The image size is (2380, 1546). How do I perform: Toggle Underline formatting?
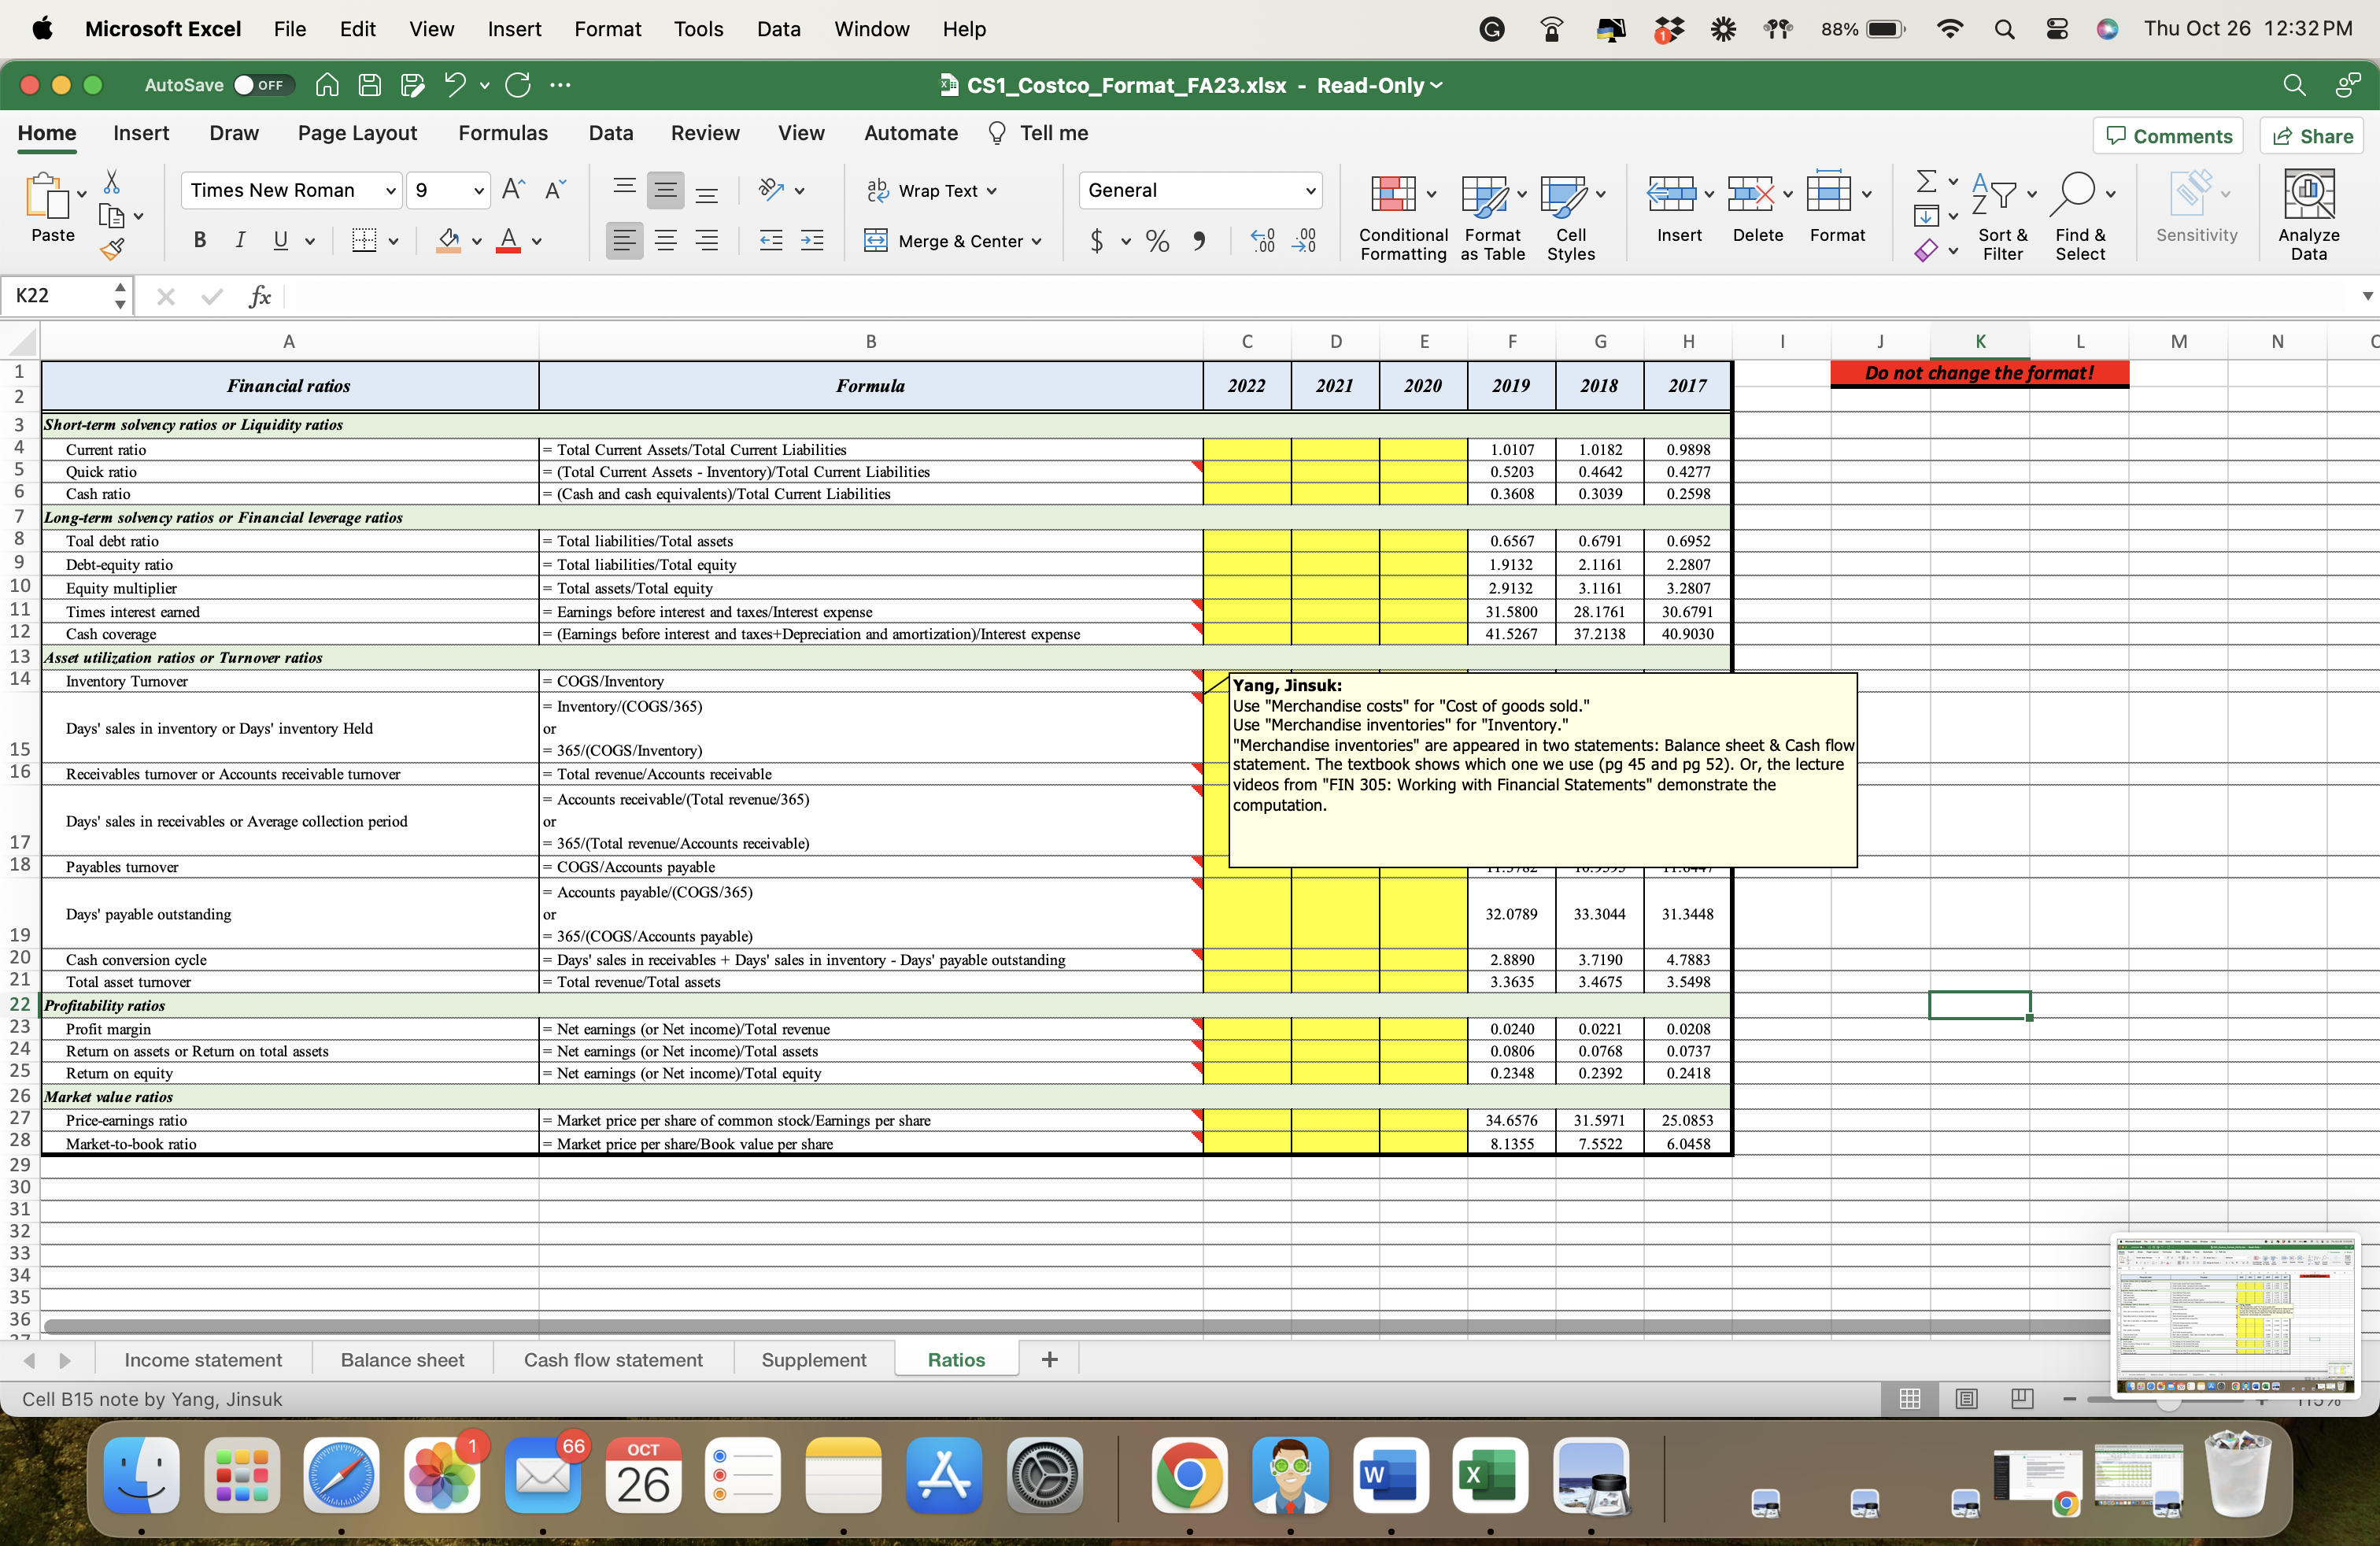[280, 240]
